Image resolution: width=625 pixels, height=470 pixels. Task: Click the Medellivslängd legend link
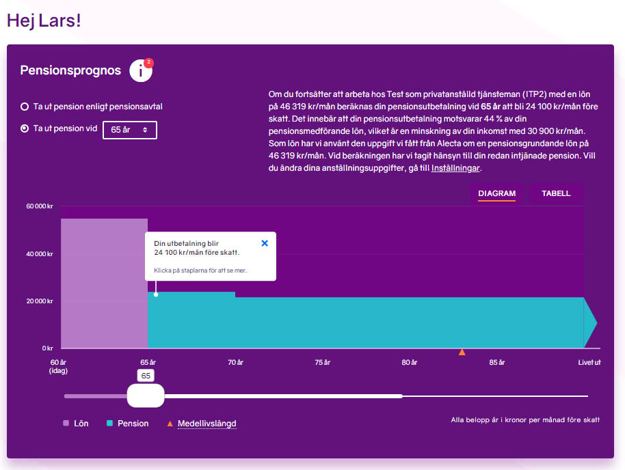(207, 424)
